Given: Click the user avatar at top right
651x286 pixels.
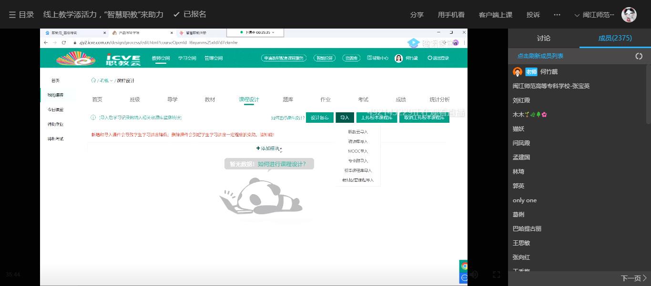Looking at the screenshot, I should click(x=629, y=15).
